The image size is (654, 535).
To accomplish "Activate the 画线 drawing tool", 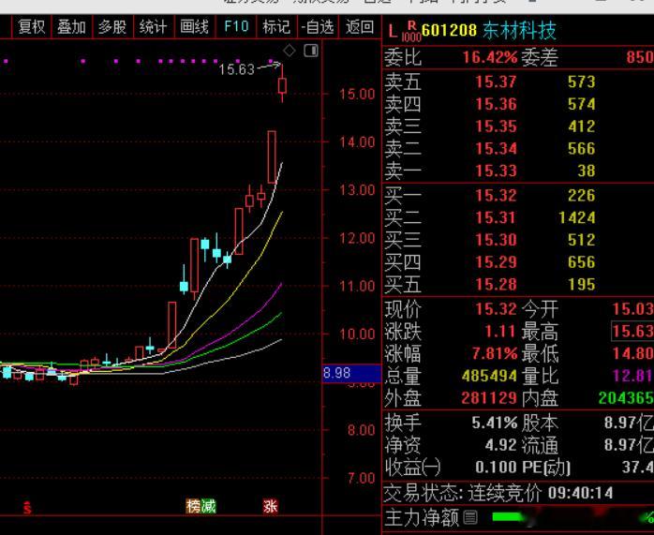I will point(194,27).
